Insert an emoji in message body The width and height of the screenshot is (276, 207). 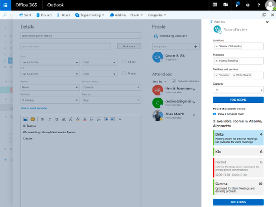tap(33, 119)
